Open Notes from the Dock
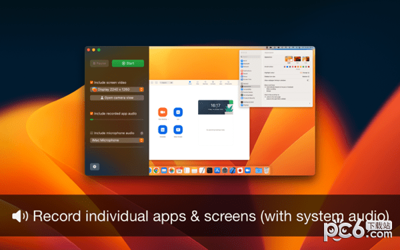400x250 pixels. coord(195,171)
